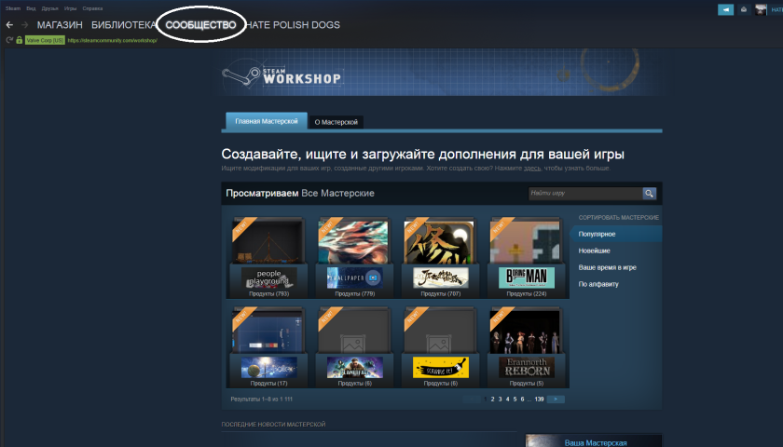Open the Друзья menu
Screen dimensions: 783x447
50,8
